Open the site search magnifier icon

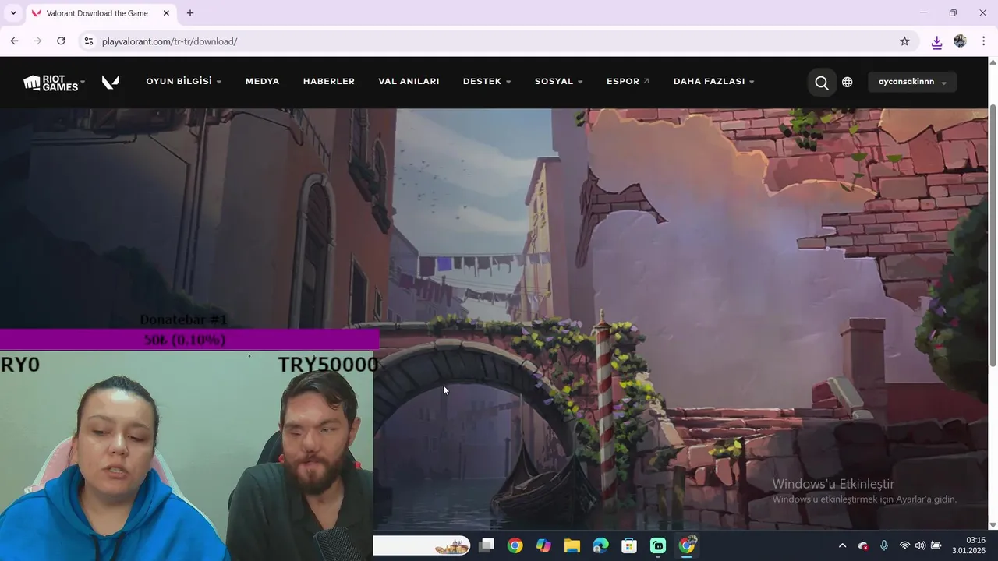(822, 82)
